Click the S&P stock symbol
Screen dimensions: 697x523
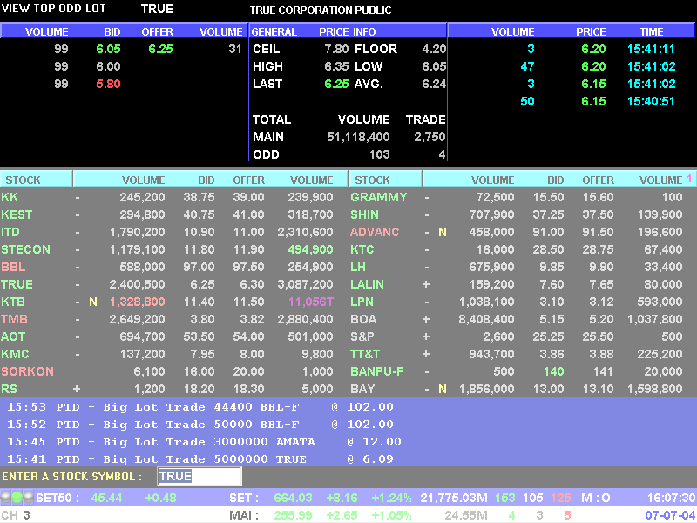362,336
